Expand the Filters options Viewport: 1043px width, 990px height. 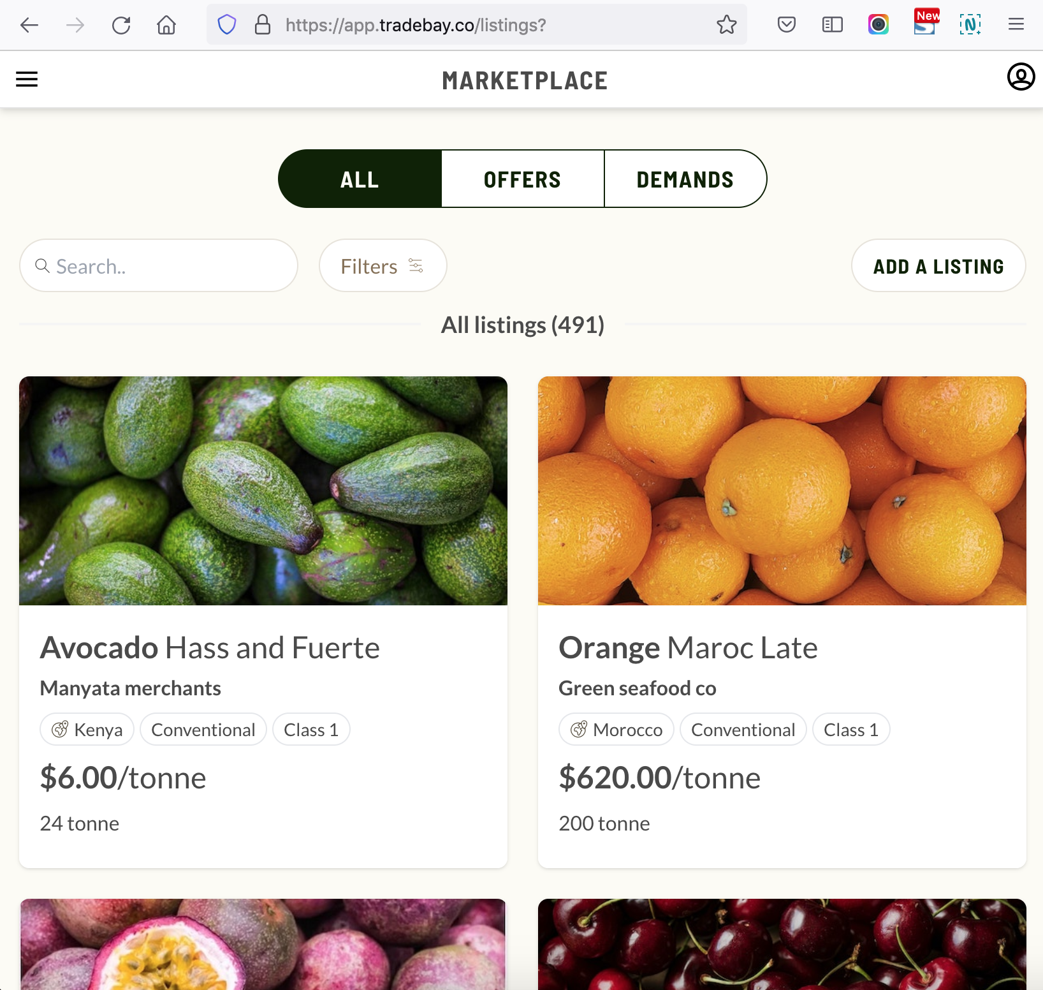coord(383,265)
